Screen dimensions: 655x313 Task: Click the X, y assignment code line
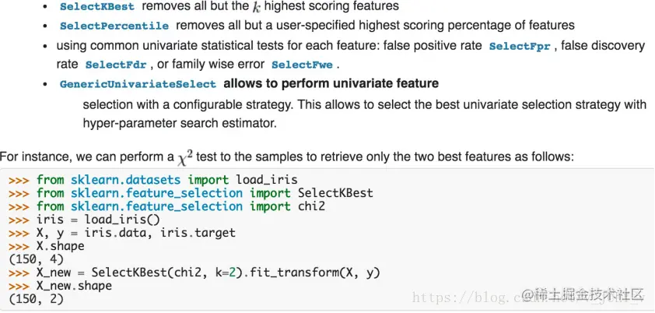coord(122,233)
